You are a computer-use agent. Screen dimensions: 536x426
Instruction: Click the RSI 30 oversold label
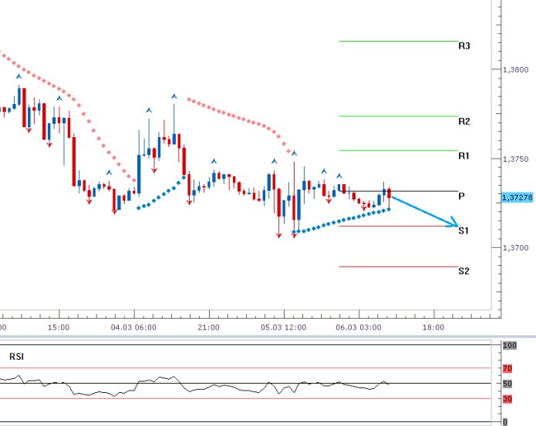point(507,399)
